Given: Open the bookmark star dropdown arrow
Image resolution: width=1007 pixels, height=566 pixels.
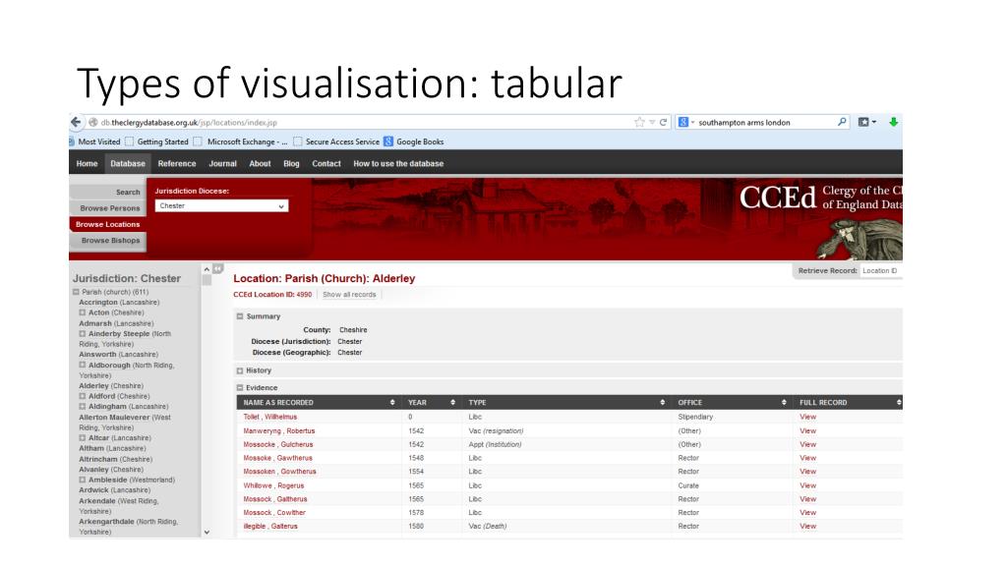Looking at the screenshot, I should tap(652, 122).
